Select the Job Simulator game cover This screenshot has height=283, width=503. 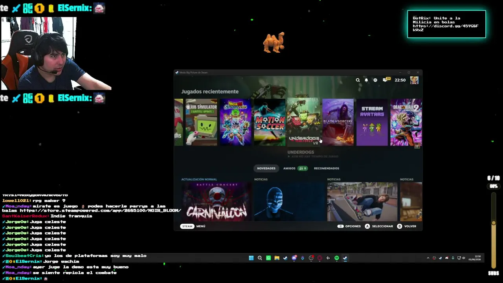pyautogui.click(x=201, y=122)
